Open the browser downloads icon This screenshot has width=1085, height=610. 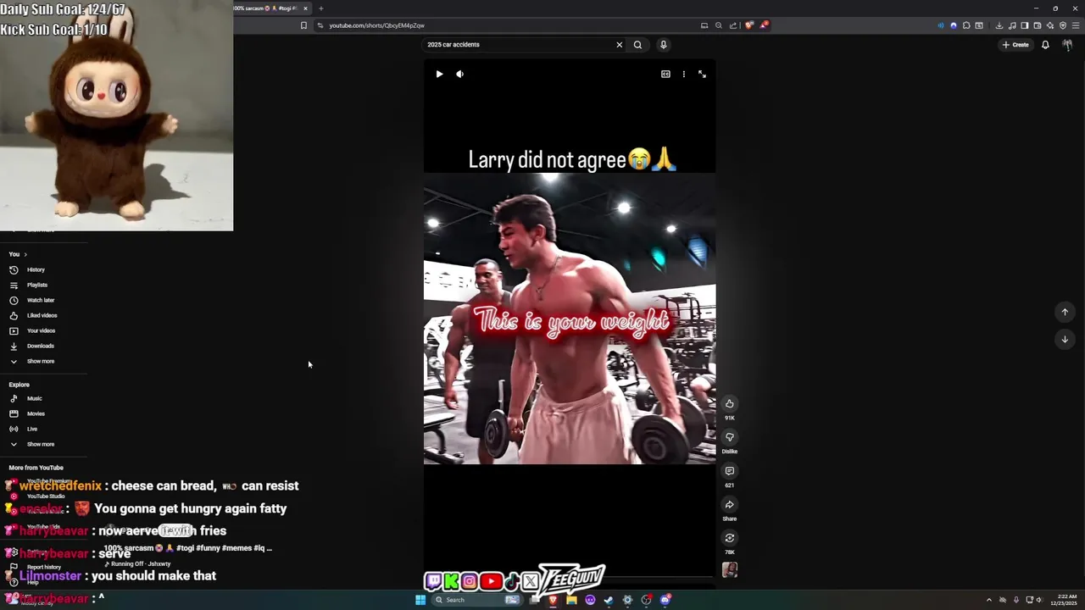(999, 25)
